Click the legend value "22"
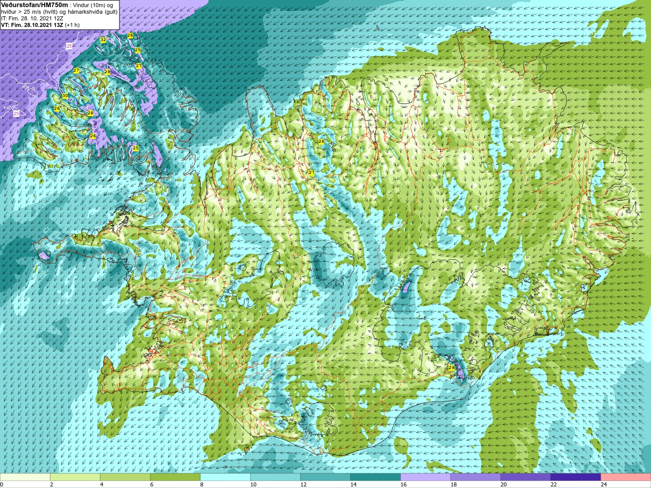The height and width of the screenshot is (488, 651). 554,484
